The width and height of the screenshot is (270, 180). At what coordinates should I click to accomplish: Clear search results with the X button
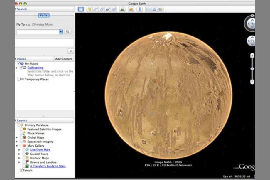pos(71,51)
